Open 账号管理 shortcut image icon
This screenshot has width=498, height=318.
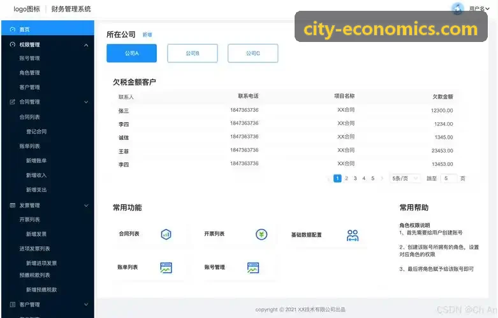pos(253,268)
